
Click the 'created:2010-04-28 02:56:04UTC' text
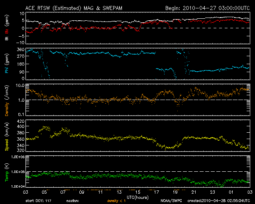tap(219, 201)
